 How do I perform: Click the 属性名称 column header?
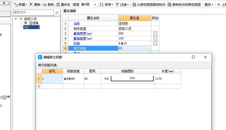(x=93, y=18)
